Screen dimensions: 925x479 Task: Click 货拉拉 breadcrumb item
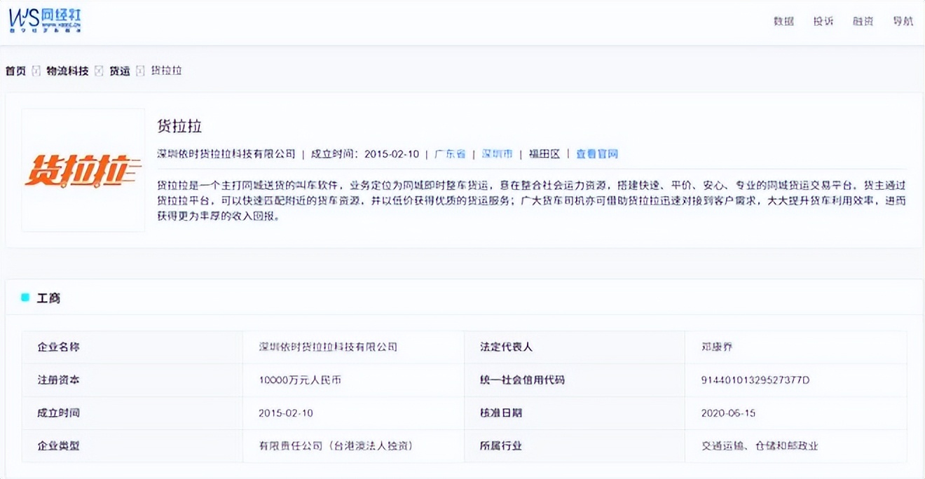[x=166, y=71]
